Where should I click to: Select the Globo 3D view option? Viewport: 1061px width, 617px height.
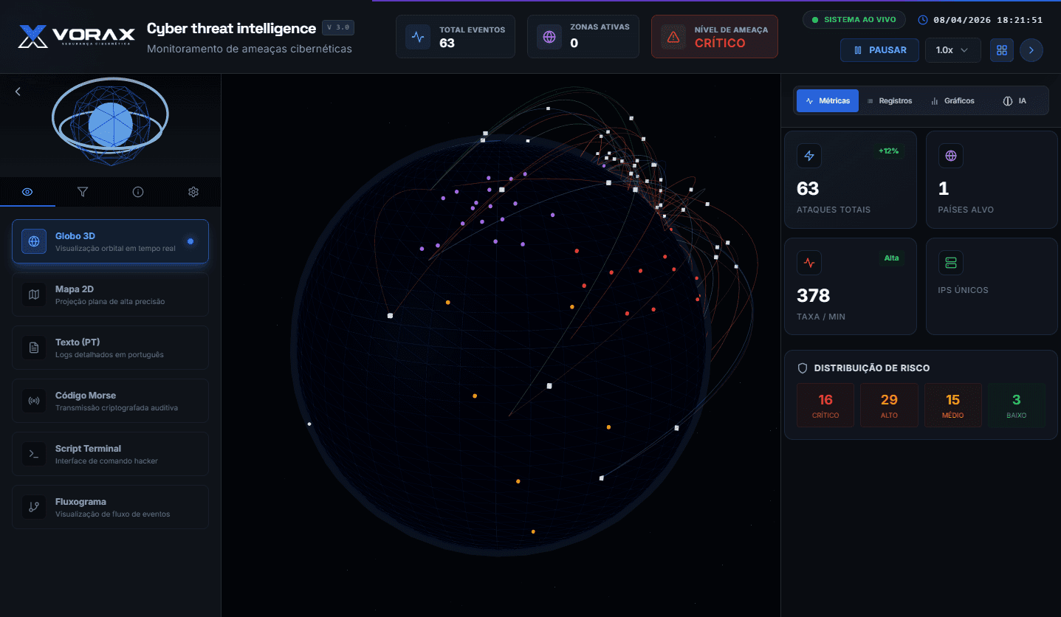110,241
